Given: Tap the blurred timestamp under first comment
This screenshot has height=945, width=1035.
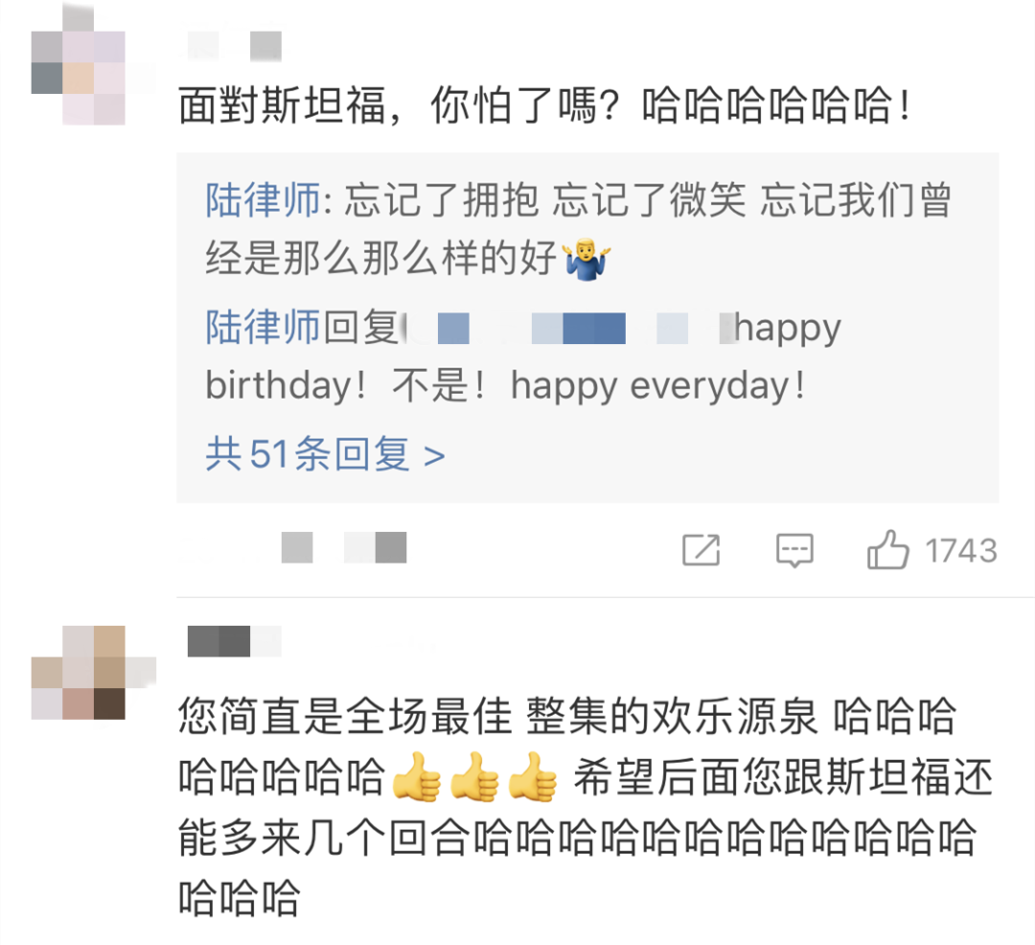Looking at the screenshot, I should [x=343, y=547].
